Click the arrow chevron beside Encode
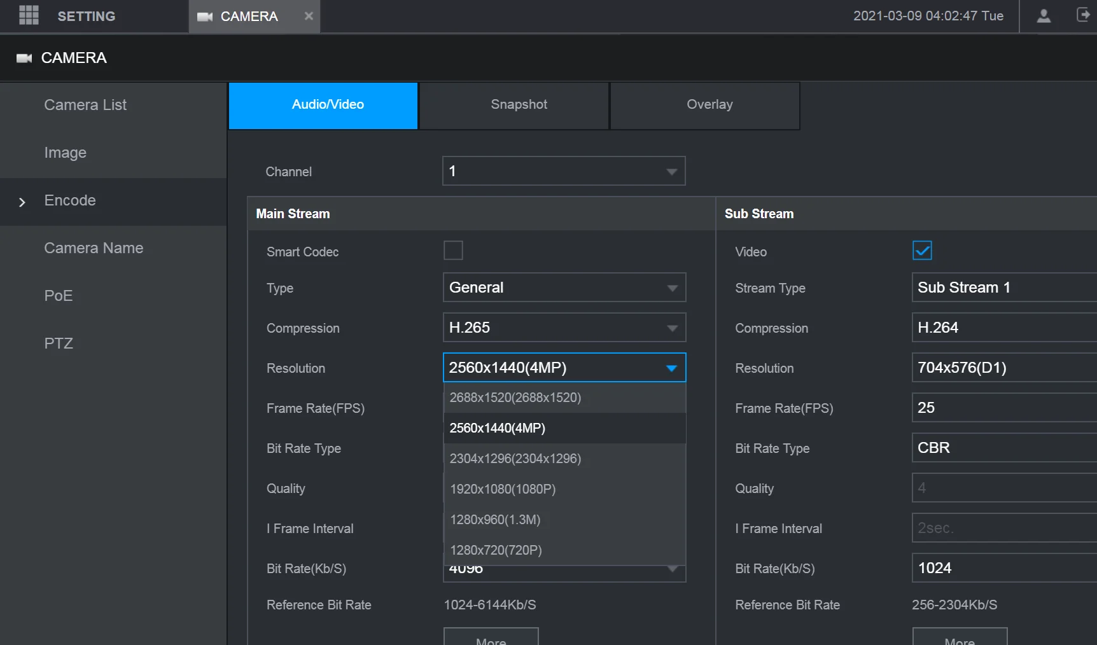Viewport: 1097px width, 645px height. point(22,202)
